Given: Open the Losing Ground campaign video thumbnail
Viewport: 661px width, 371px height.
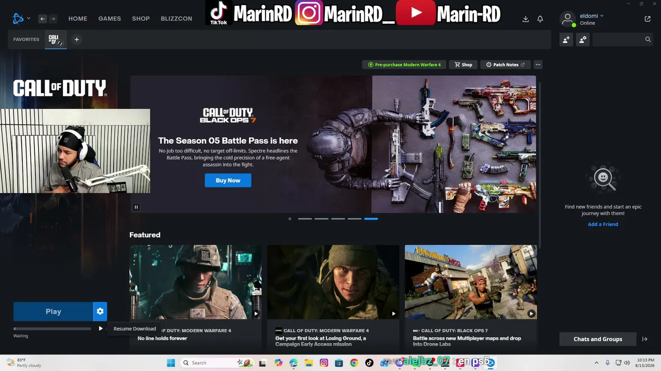Looking at the screenshot, I should 333,282.
